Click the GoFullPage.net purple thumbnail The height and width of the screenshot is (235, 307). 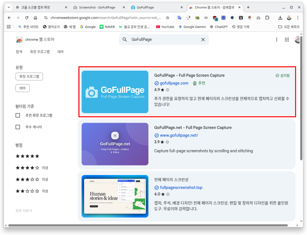(x=115, y=144)
